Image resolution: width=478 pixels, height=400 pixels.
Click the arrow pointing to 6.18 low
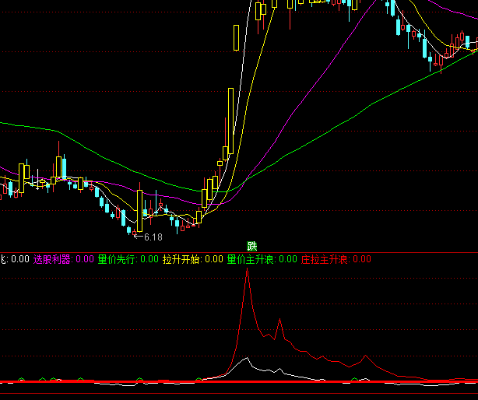point(139,236)
